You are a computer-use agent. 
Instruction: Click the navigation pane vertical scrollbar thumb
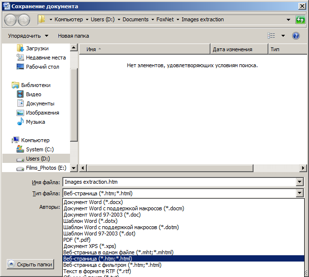(x=74, y=105)
